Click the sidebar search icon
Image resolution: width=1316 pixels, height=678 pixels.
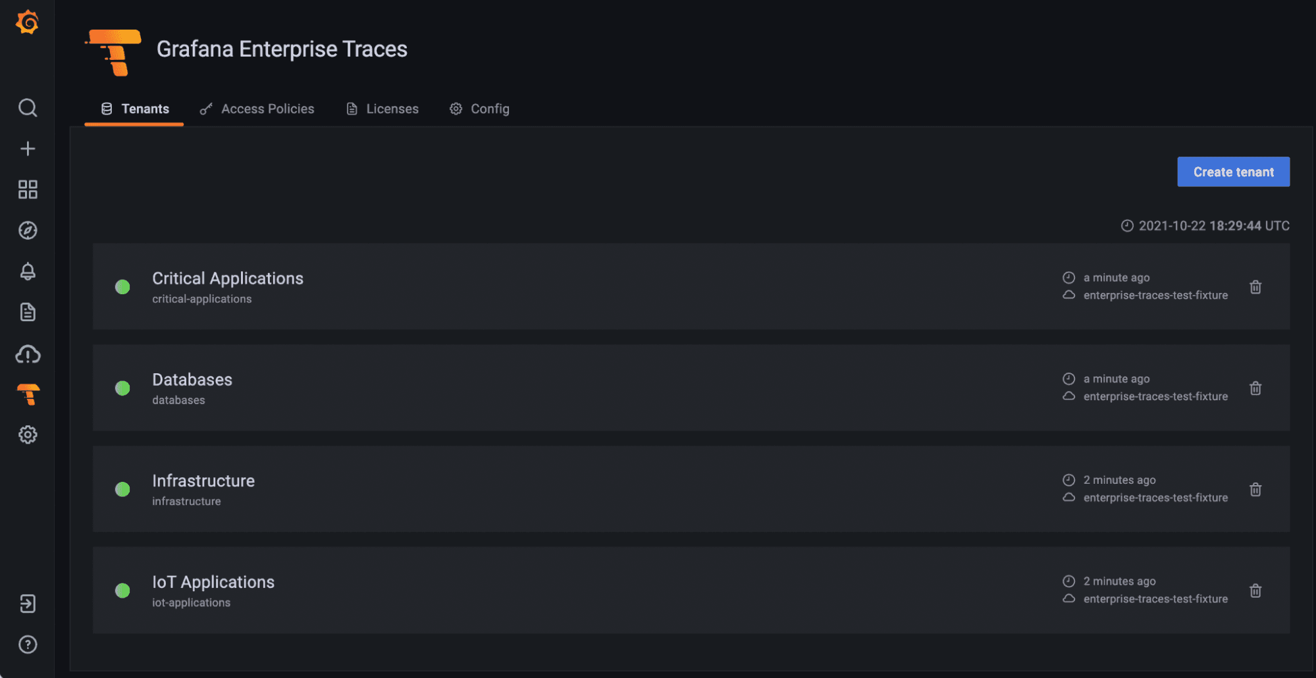tap(28, 107)
